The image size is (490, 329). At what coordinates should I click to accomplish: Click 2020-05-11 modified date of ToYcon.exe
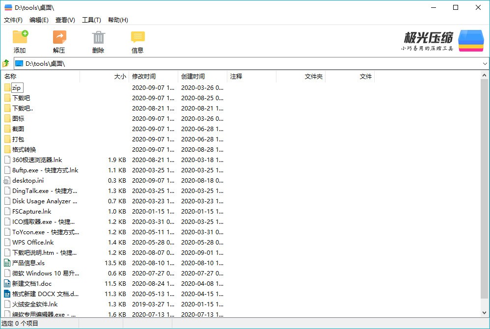point(153,232)
